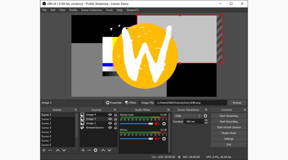288x160 pixels.
Task: Open Filters for Image 3
Action: [x=131, y=103]
